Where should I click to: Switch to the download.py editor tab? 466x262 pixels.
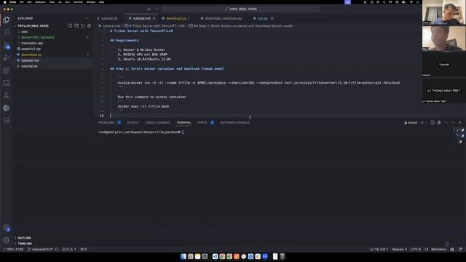[176, 18]
